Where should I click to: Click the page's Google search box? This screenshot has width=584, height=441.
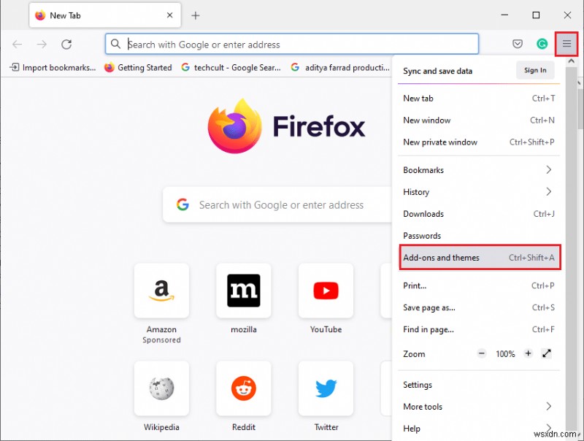[277, 205]
